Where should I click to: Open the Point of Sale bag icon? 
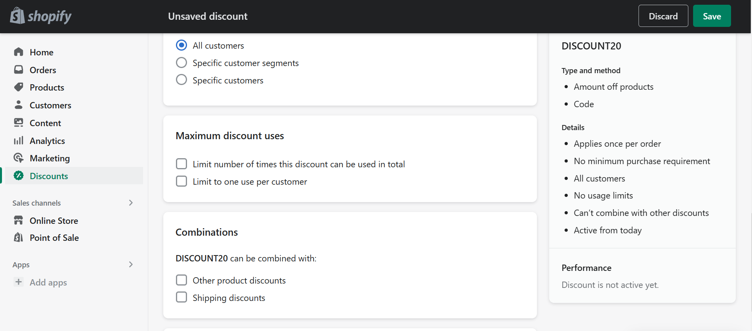click(19, 237)
